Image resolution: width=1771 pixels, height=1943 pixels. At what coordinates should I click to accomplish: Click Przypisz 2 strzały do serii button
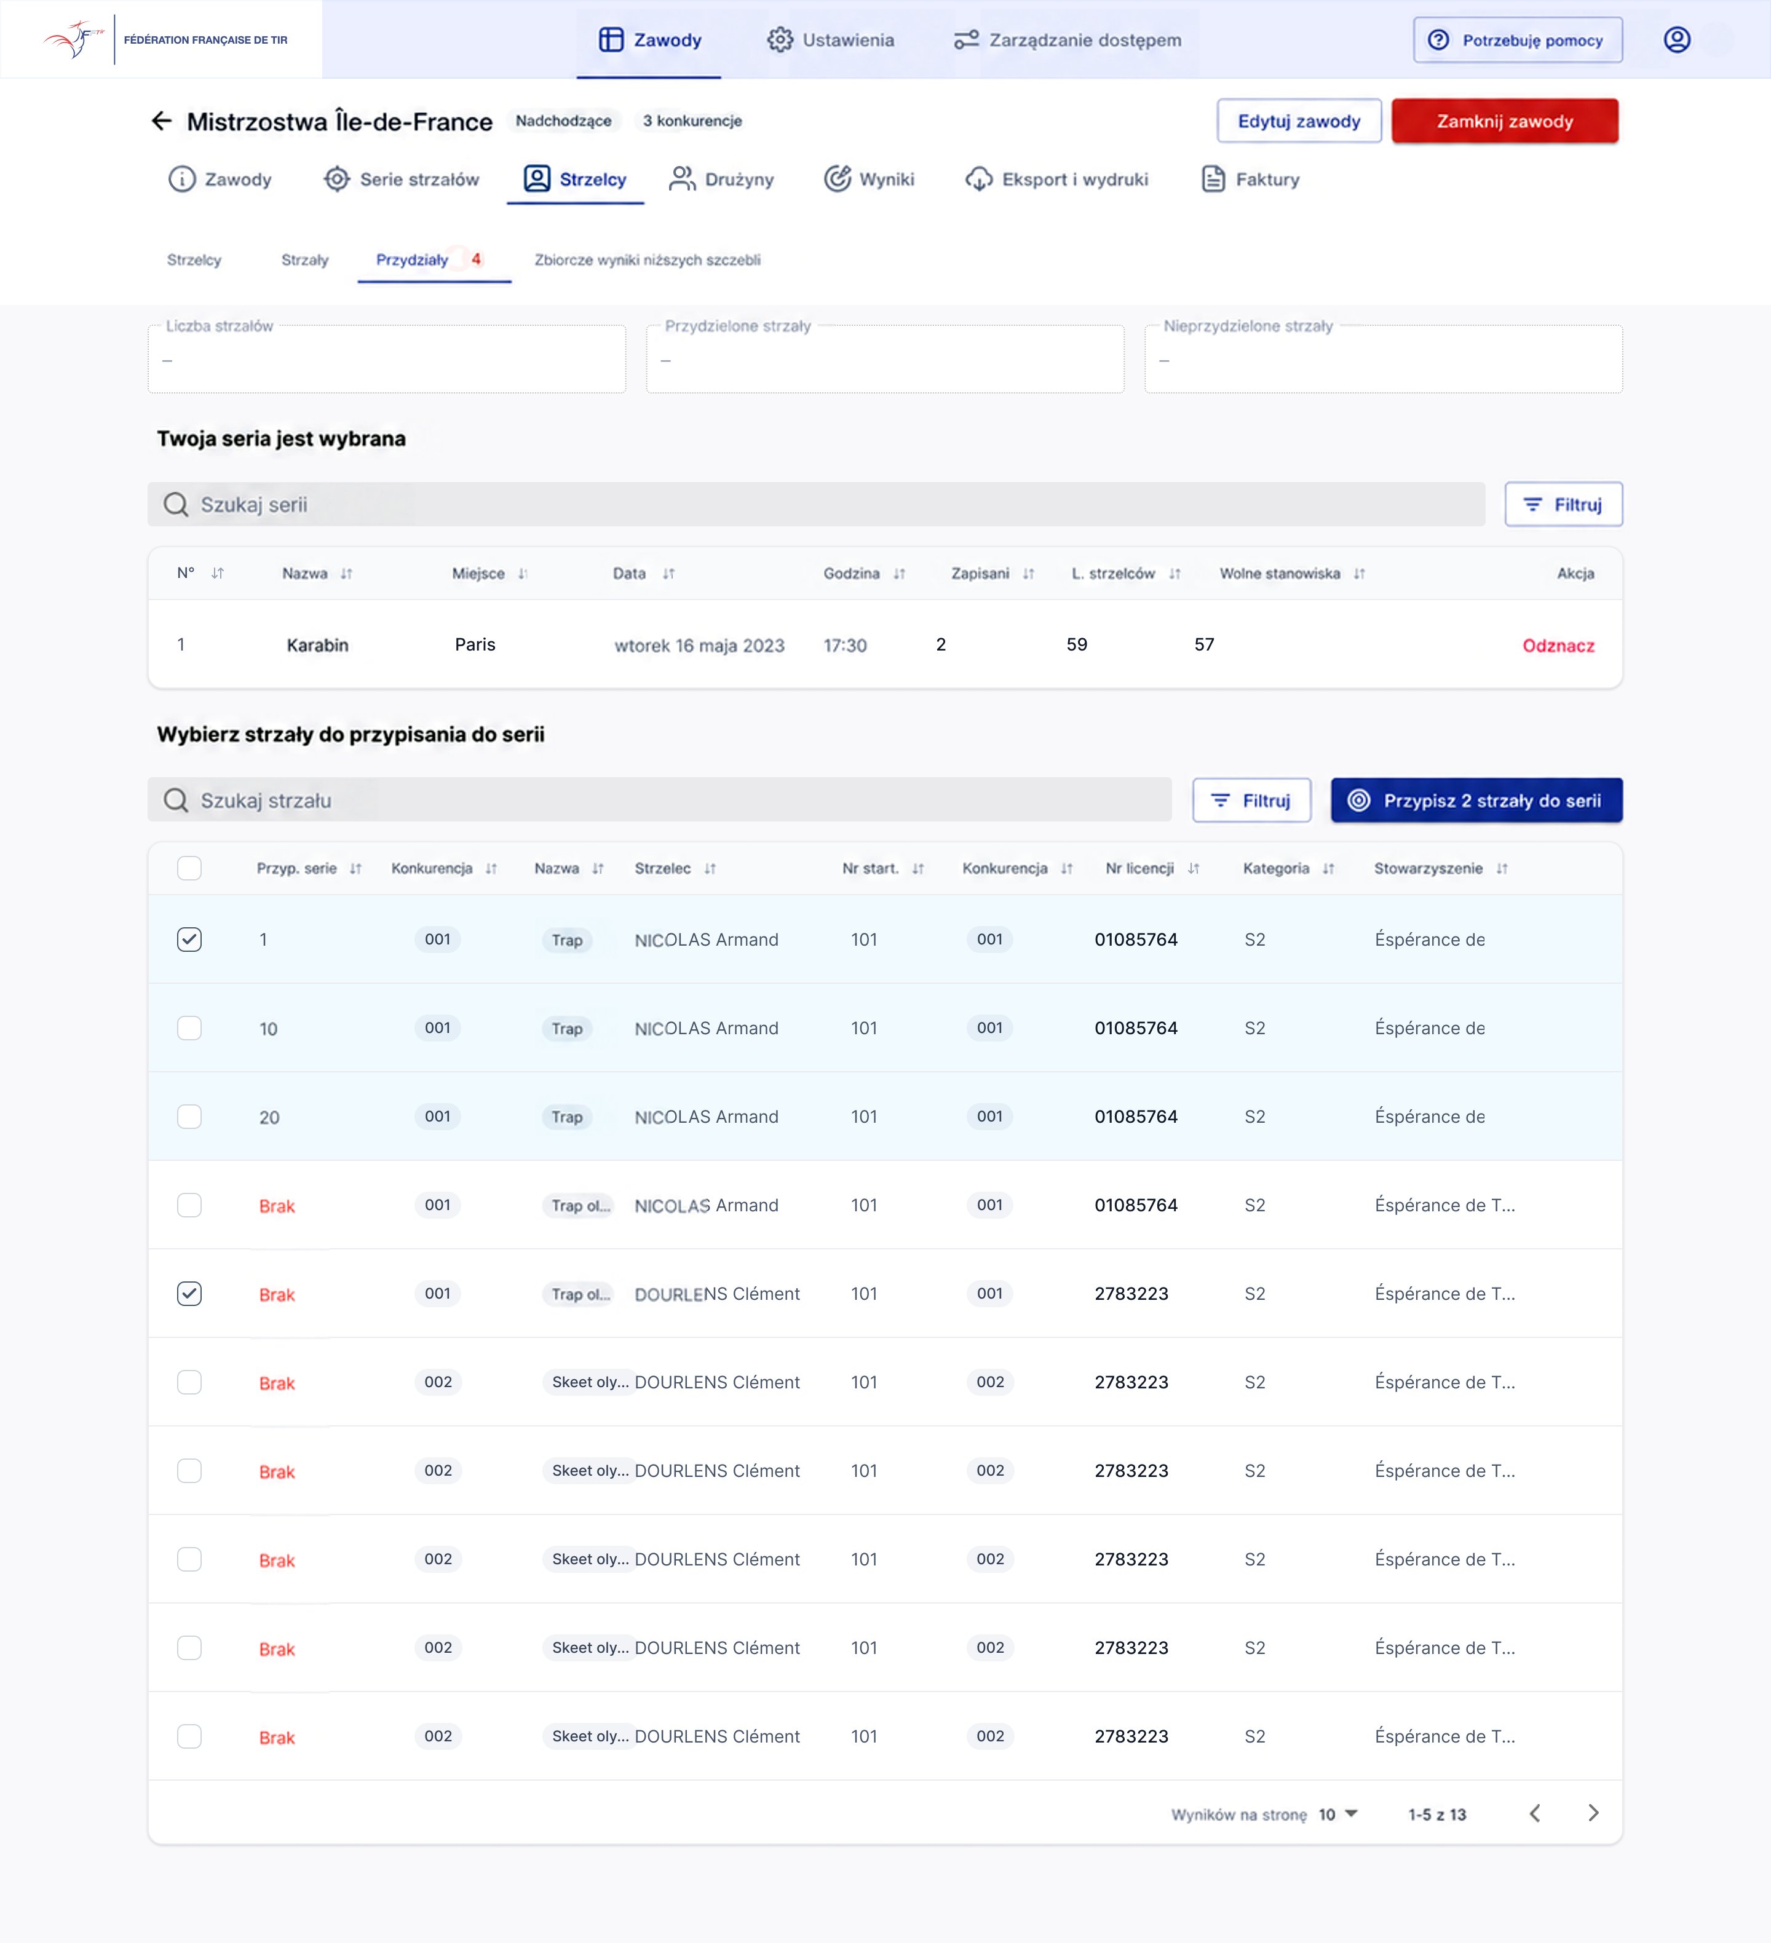tap(1476, 800)
